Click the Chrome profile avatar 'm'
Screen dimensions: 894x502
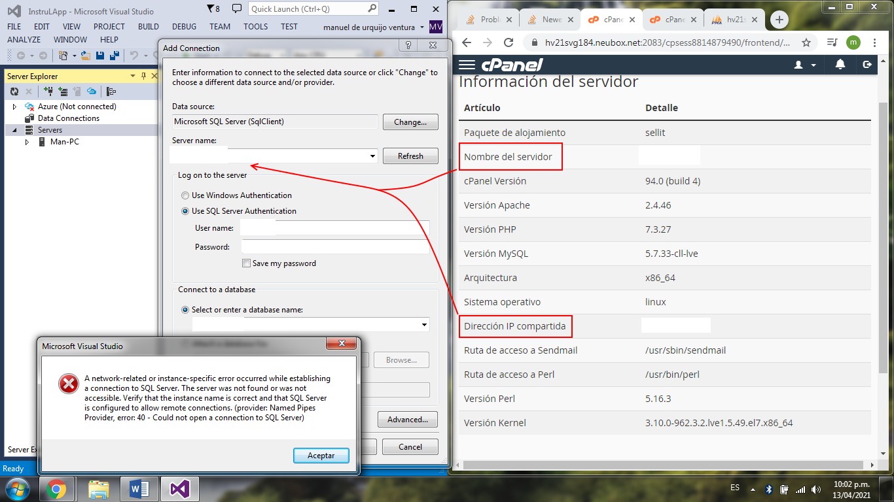pos(853,42)
